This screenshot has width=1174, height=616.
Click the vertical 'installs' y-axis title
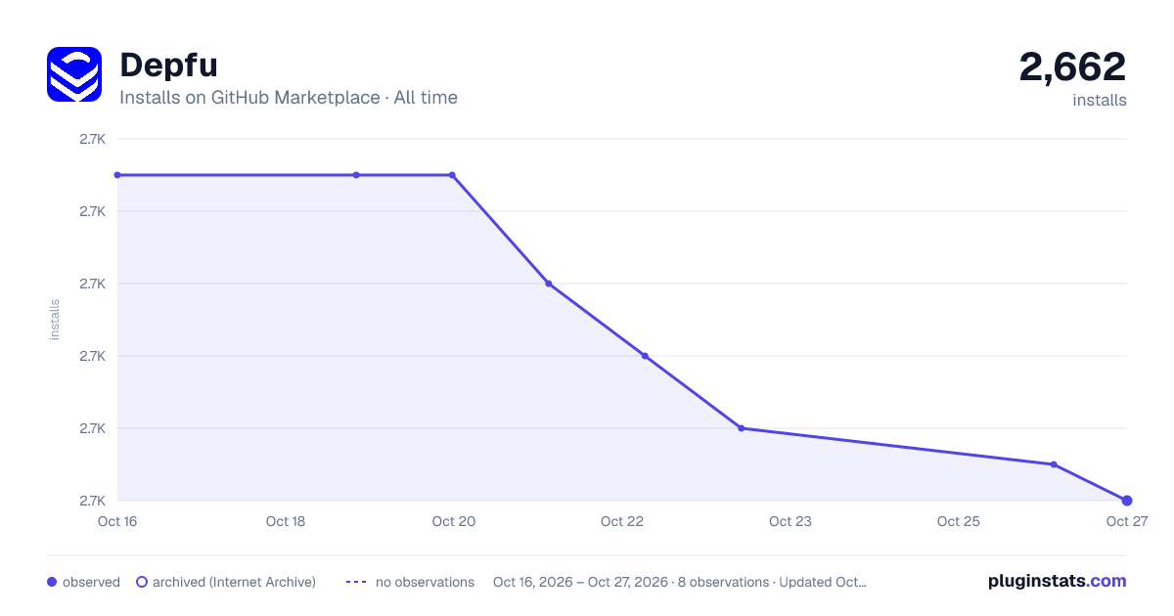click(55, 320)
